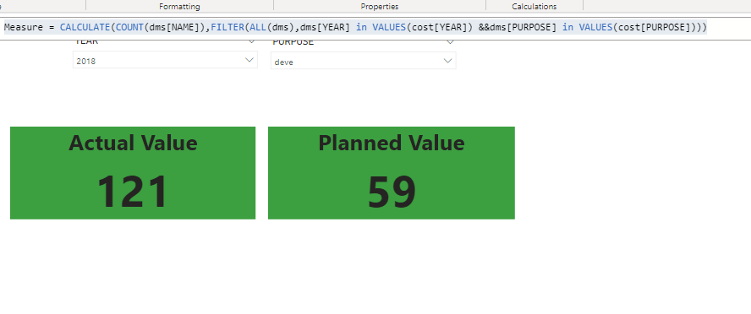Select the Planned Value card
This screenshot has height=314, width=751.
pyautogui.click(x=392, y=173)
